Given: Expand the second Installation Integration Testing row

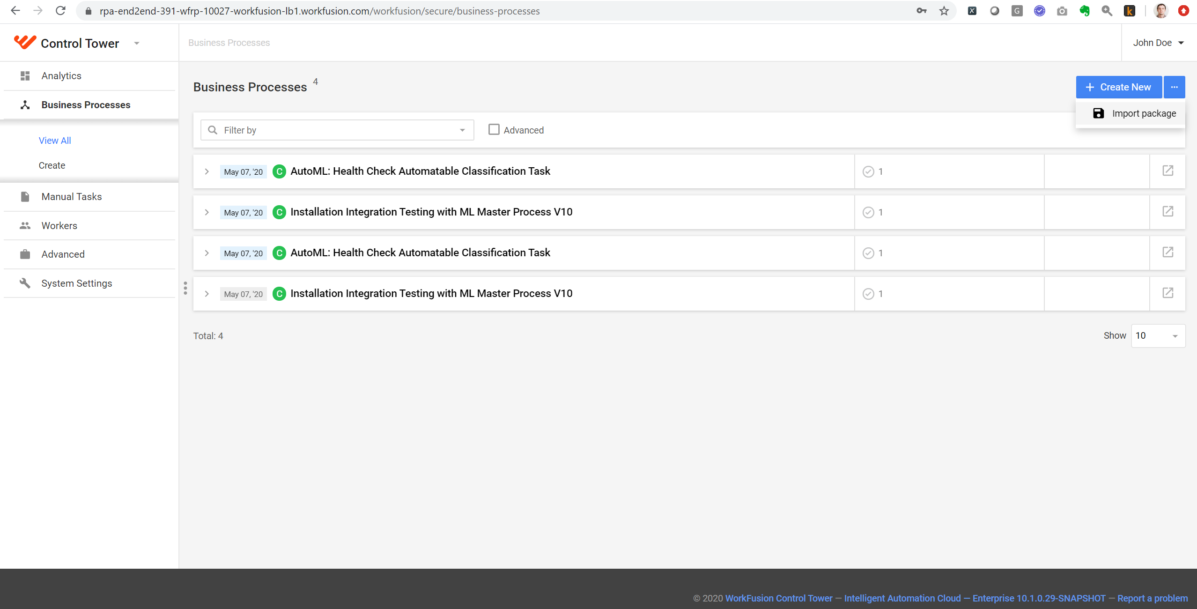Looking at the screenshot, I should 207,294.
